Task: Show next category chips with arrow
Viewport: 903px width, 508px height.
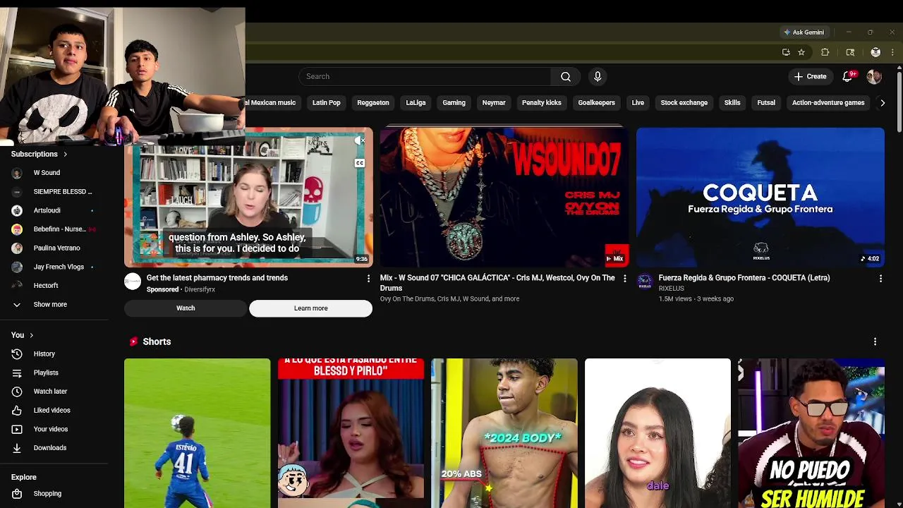Action: [x=882, y=102]
